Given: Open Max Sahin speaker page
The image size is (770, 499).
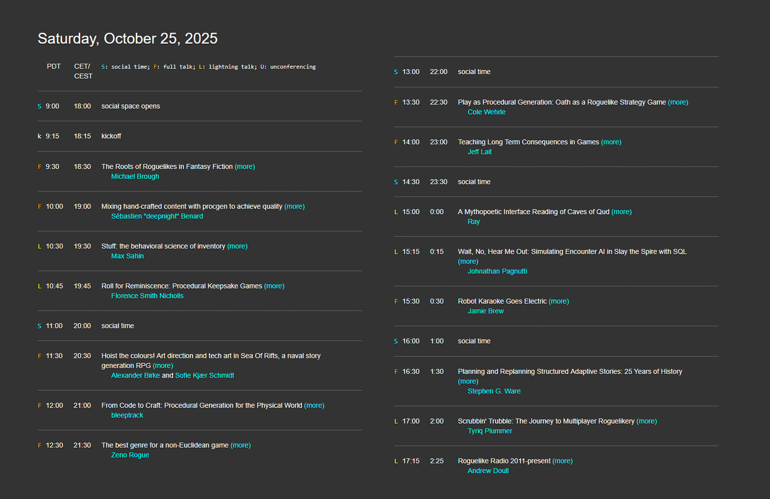Looking at the screenshot, I should 128,256.
